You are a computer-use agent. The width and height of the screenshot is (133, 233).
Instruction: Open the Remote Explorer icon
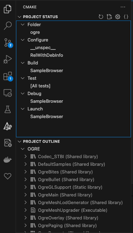point(8,93)
